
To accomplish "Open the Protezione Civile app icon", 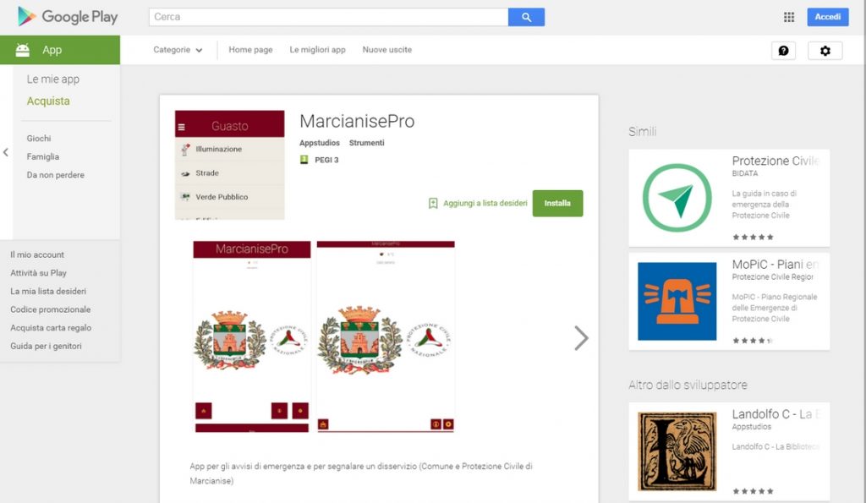I will point(677,198).
